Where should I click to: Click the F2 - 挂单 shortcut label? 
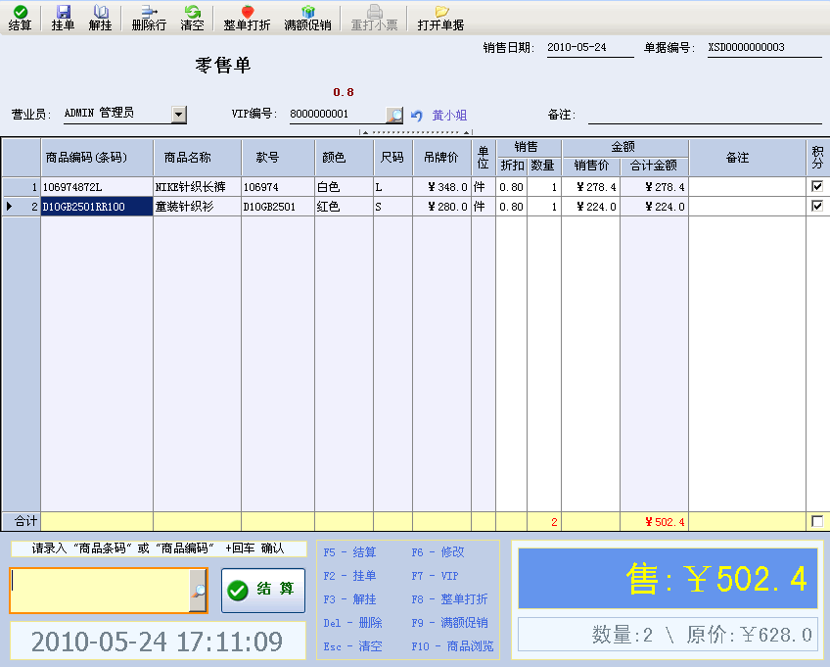click(349, 576)
